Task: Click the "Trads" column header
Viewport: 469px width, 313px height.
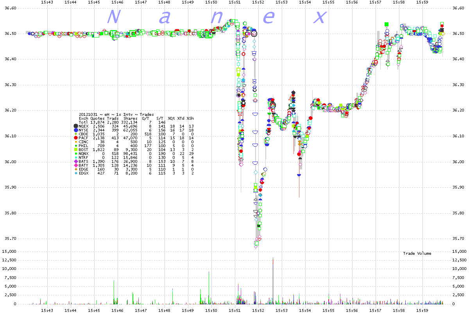Action: coord(113,118)
